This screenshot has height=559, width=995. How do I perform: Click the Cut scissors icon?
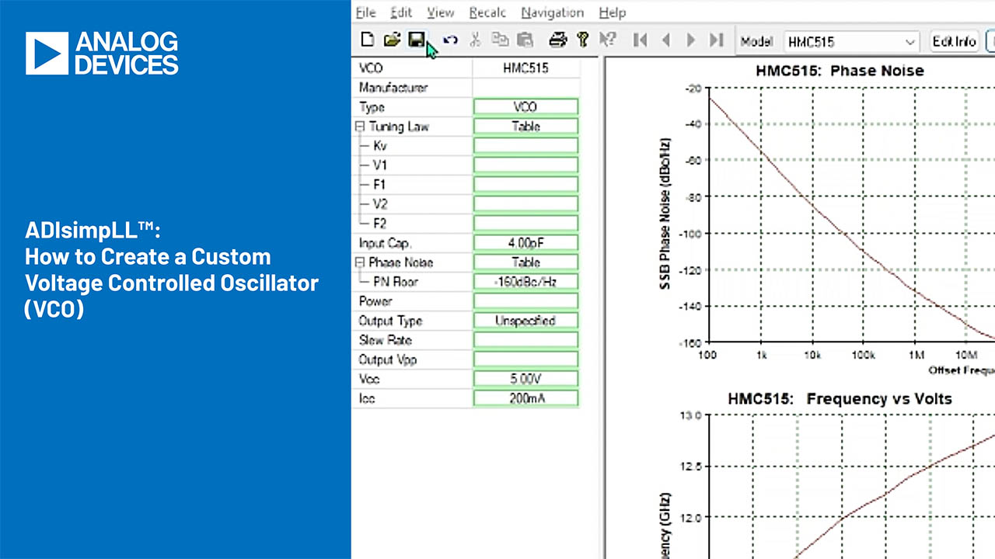click(x=477, y=40)
